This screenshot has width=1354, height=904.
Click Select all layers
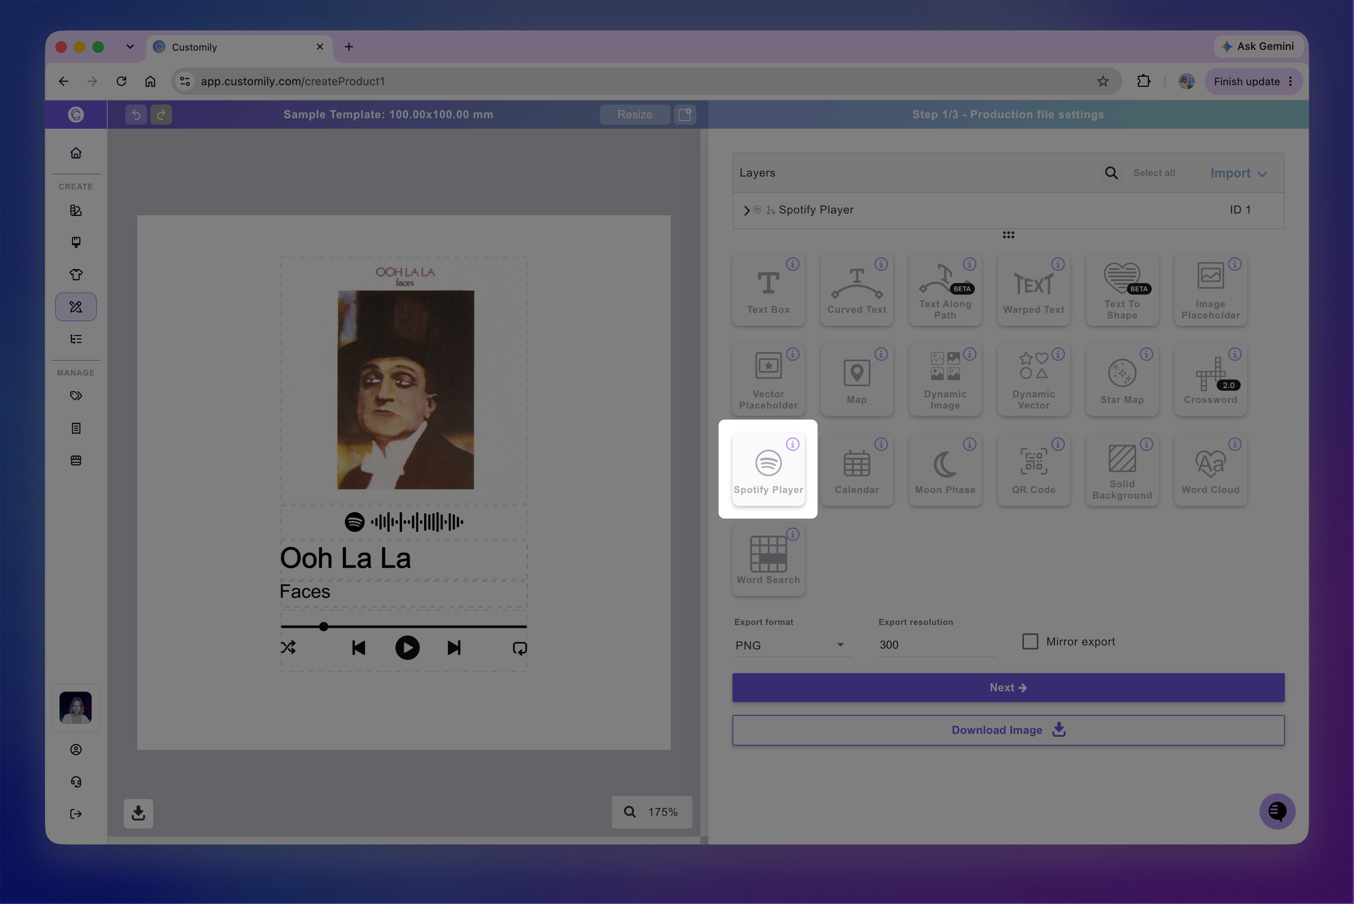click(1153, 173)
